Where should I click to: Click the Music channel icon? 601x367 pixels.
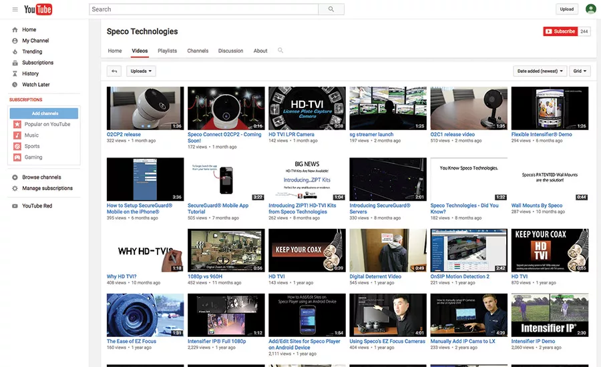(x=17, y=135)
